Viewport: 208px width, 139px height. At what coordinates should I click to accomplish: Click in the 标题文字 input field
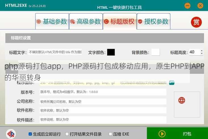click(x=55, y=52)
